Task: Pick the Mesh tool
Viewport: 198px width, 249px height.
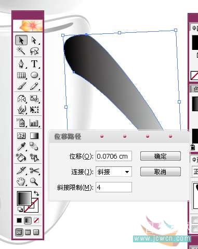Action: (x=21, y=136)
